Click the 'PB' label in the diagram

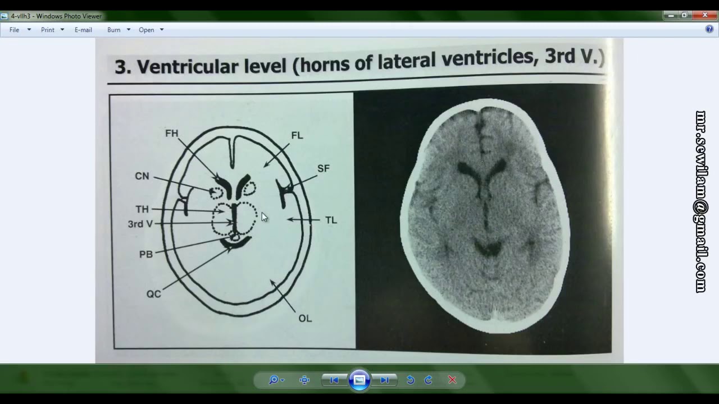point(146,254)
